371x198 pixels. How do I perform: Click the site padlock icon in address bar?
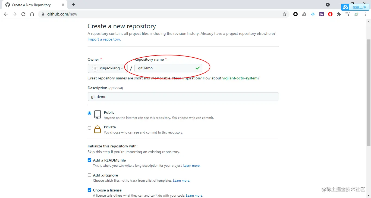[43, 14]
